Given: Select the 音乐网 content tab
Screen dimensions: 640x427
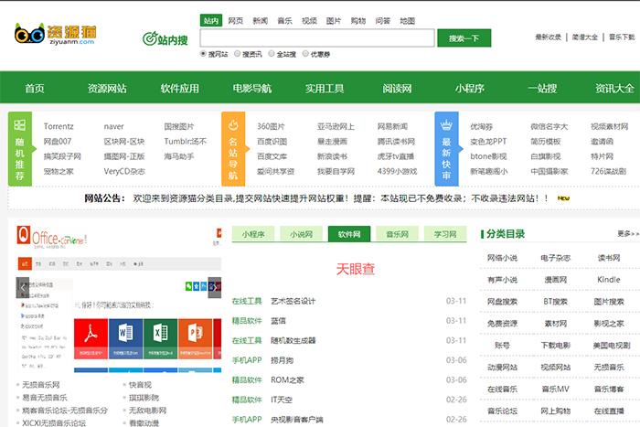Looking at the screenshot, I should pyautogui.click(x=397, y=234).
